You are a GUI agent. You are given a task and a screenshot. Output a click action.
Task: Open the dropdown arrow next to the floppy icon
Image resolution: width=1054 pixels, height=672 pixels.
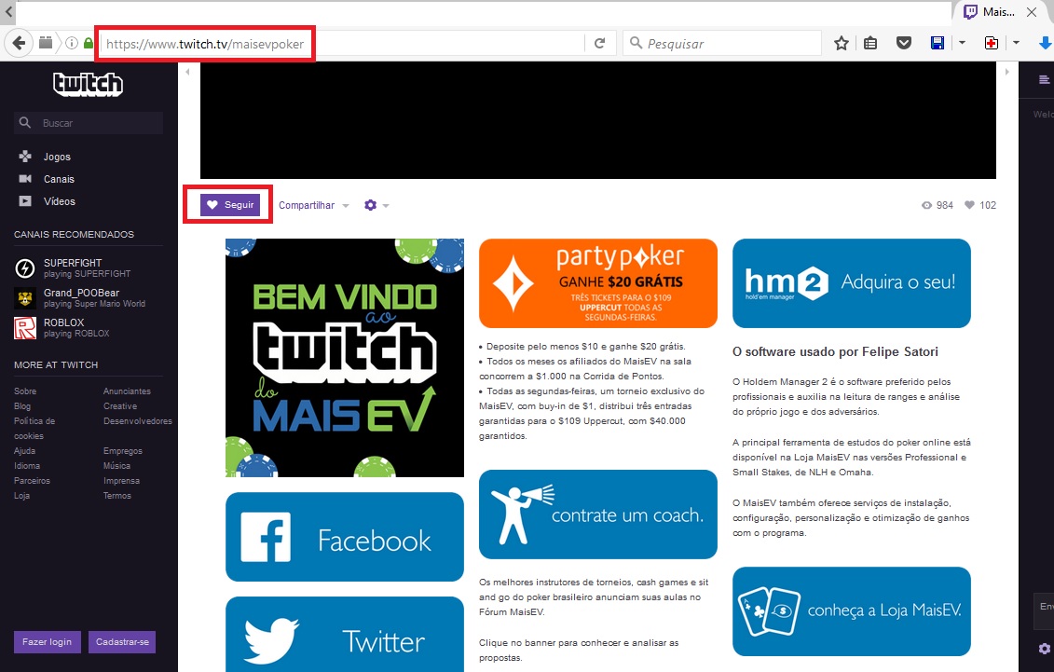pyautogui.click(x=962, y=43)
